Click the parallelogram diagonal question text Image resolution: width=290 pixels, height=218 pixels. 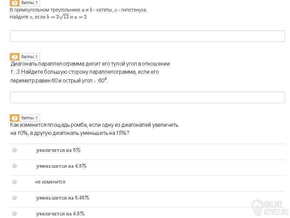(90, 72)
